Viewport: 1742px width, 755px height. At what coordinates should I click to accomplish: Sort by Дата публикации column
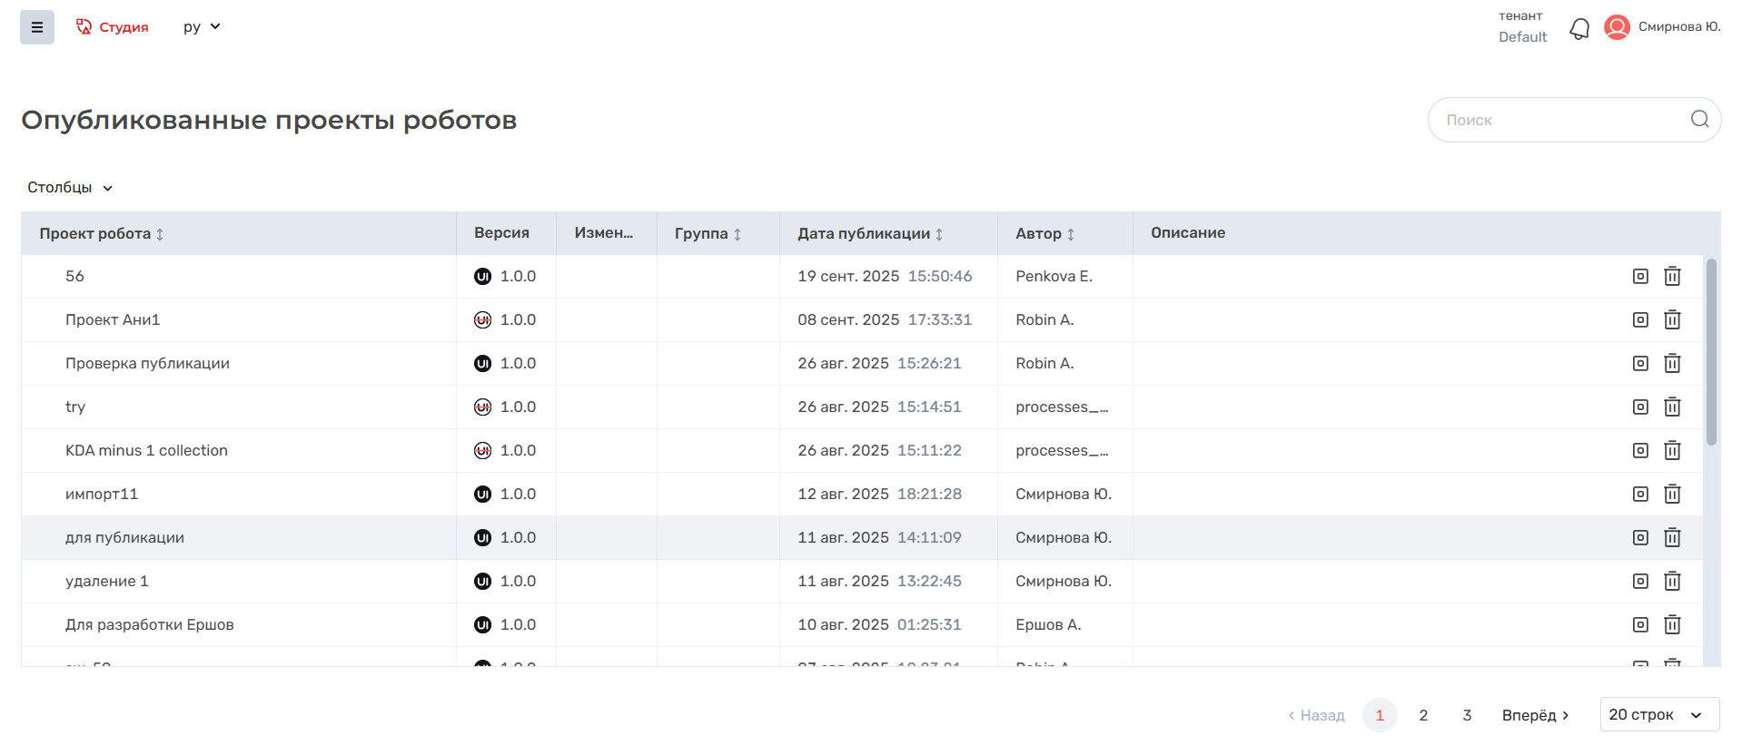click(939, 234)
